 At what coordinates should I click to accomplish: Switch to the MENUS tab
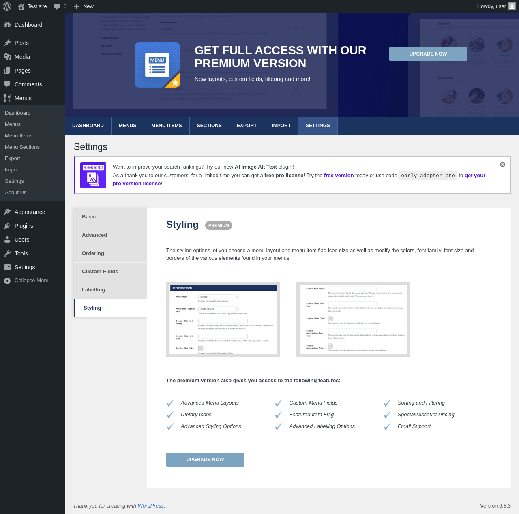coord(127,126)
